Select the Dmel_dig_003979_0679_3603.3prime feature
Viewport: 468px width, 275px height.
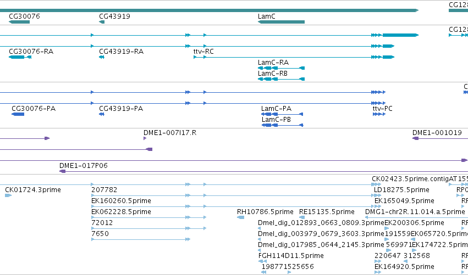pos(259,239)
